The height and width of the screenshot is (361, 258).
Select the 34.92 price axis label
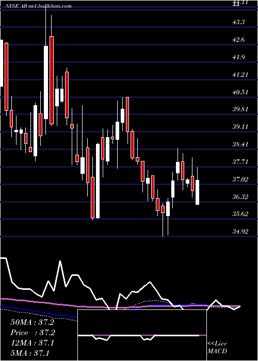click(x=240, y=232)
